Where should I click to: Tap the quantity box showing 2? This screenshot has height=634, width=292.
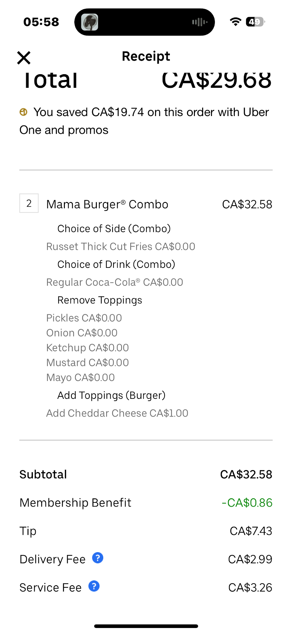tap(29, 203)
